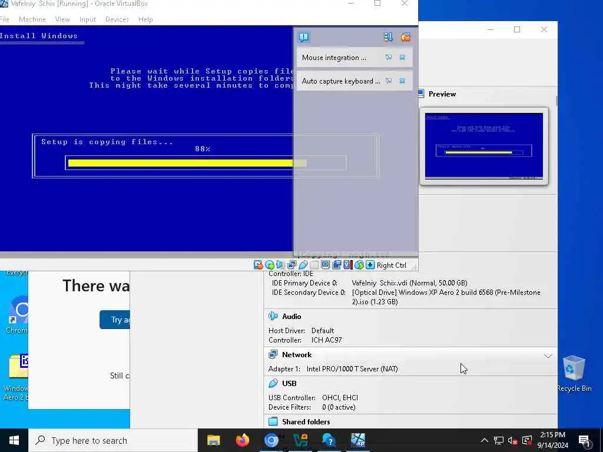This screenshot has height=452, width=603.
Task: Open the View menu
Action: pyautogui.click(x=62, y=19)
